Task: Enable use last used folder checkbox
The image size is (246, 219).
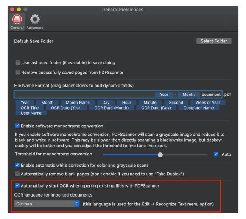Action: coord(18,62)
